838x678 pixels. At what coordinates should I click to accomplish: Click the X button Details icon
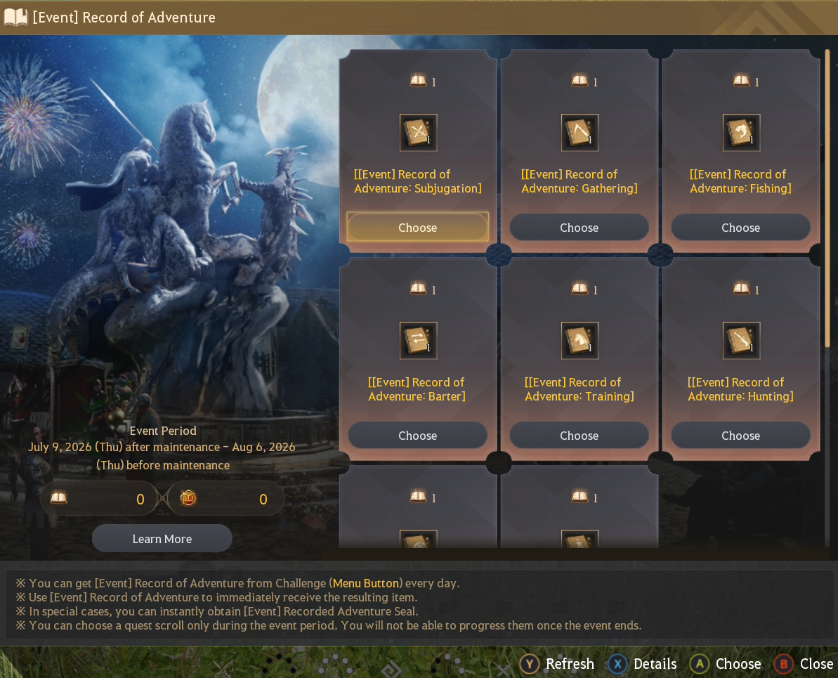617,664
